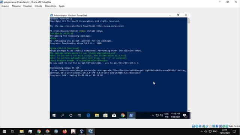
Task: Open the Entrada menu
Action: (x=38, y=6)
